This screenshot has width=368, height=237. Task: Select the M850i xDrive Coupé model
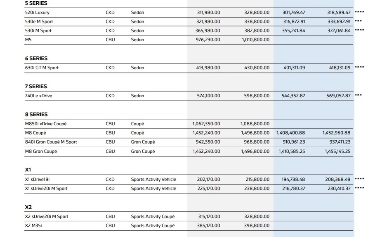click(x=46, y=124)
